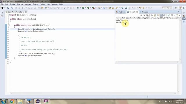
Task: Click the New wizard toolbar icon
Action: pos(46,8)
